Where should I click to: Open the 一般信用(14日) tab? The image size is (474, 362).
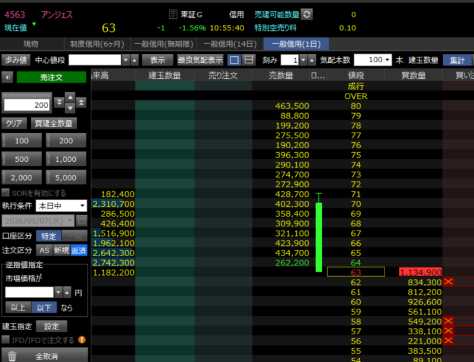229,44
